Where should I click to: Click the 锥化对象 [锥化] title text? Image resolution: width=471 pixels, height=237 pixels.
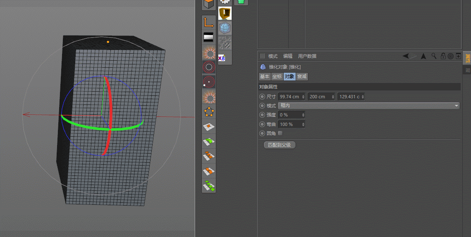pos(285,67)
